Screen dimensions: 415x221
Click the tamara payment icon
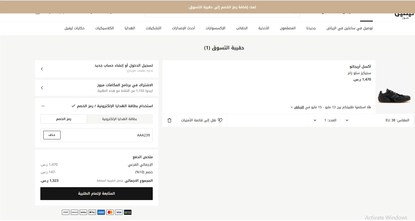point(75,212)
